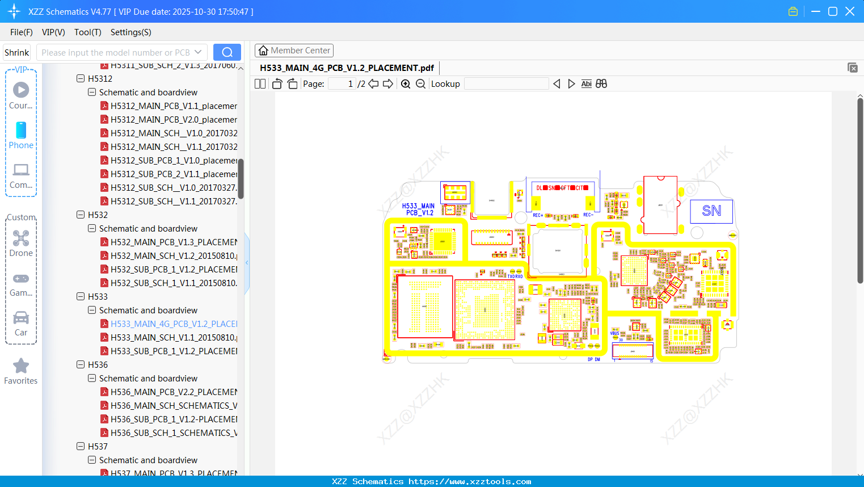Switch to the Settings(S) menu
The height and width of the screenshot is (487, 864).
[130, 32]
